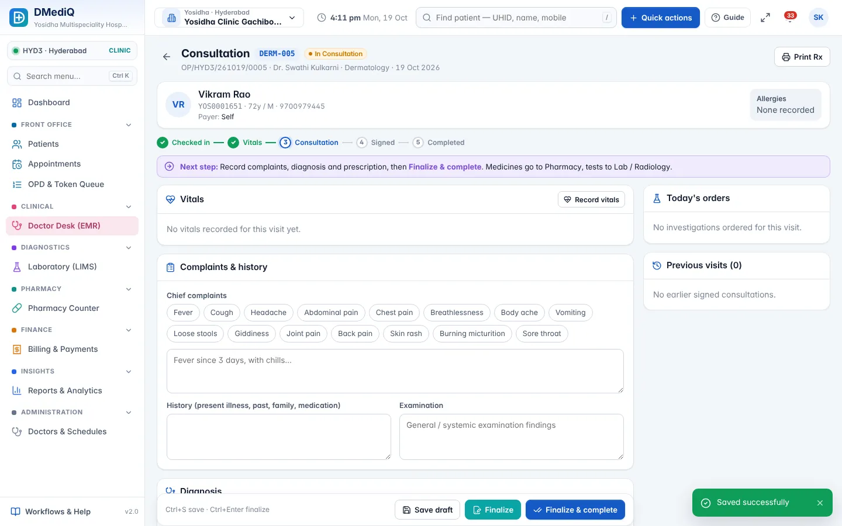The width and height of the screenshot is (842, 526).
Task: Click the DMediQ logo icon
Action: (x=19, y=18)
